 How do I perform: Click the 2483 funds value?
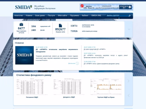point(33,30)
